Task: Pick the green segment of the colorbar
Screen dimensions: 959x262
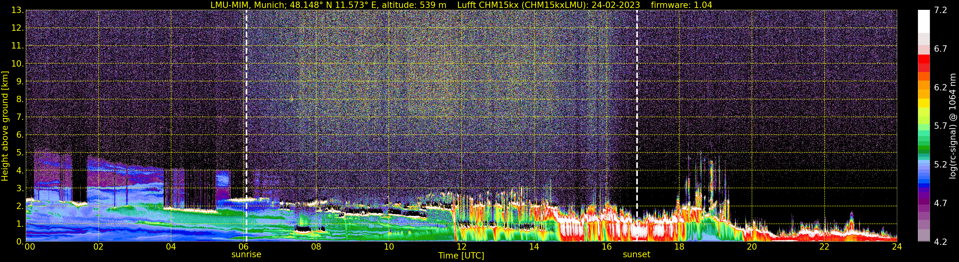Action: (924, 148)
